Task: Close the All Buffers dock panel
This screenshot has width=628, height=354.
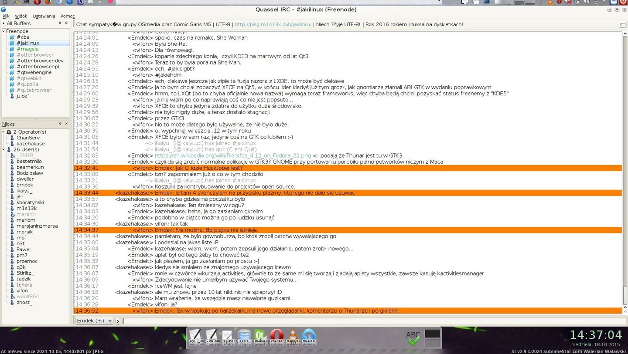Action: point(67,23)
